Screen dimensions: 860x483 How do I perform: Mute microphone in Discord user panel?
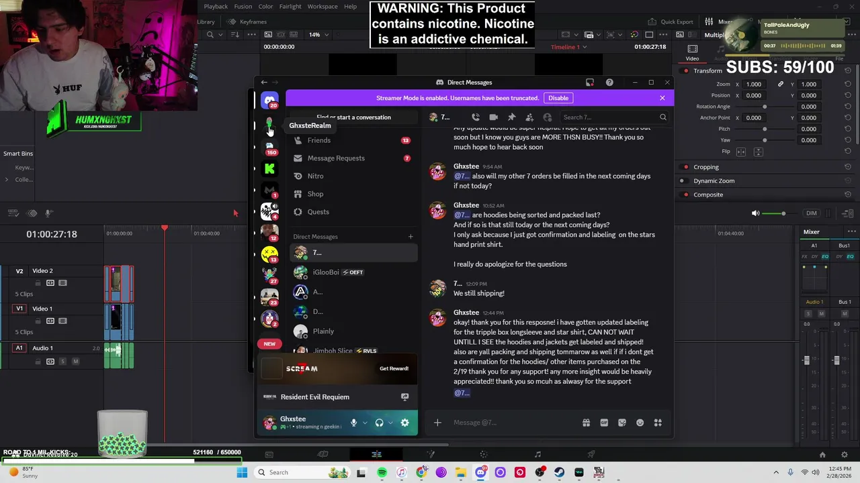[353, 423]
